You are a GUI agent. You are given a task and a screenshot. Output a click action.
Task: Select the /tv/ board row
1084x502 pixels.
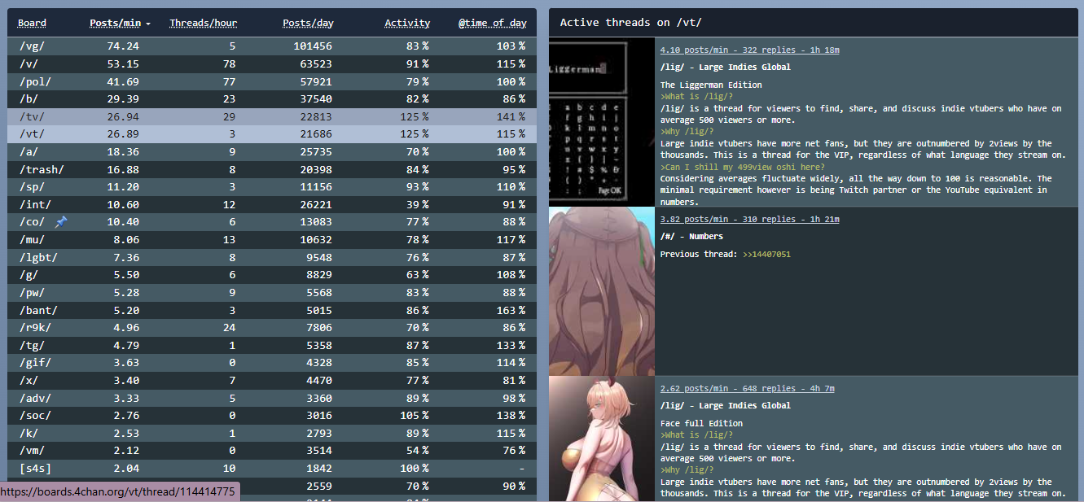272,116
